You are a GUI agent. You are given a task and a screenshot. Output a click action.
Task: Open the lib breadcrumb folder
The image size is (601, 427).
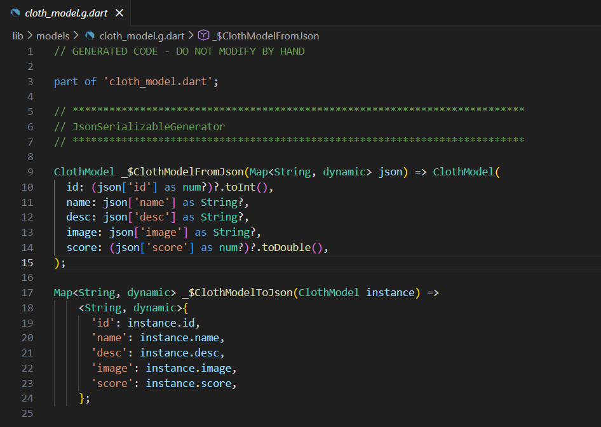18,36
